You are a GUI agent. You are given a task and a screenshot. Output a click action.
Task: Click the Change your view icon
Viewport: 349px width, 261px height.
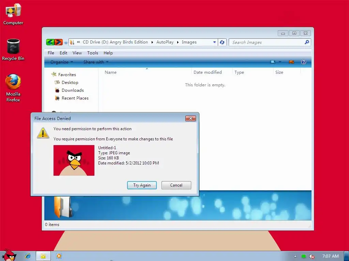tap(273, 62)
